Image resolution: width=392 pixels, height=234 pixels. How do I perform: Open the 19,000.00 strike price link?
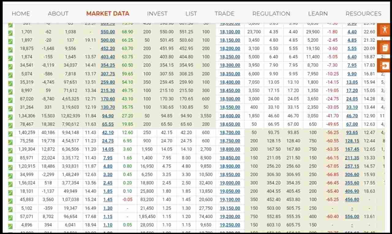point(230,183)
